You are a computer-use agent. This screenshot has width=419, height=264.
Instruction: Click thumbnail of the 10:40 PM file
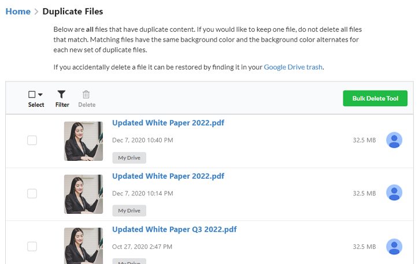point(83,141)
